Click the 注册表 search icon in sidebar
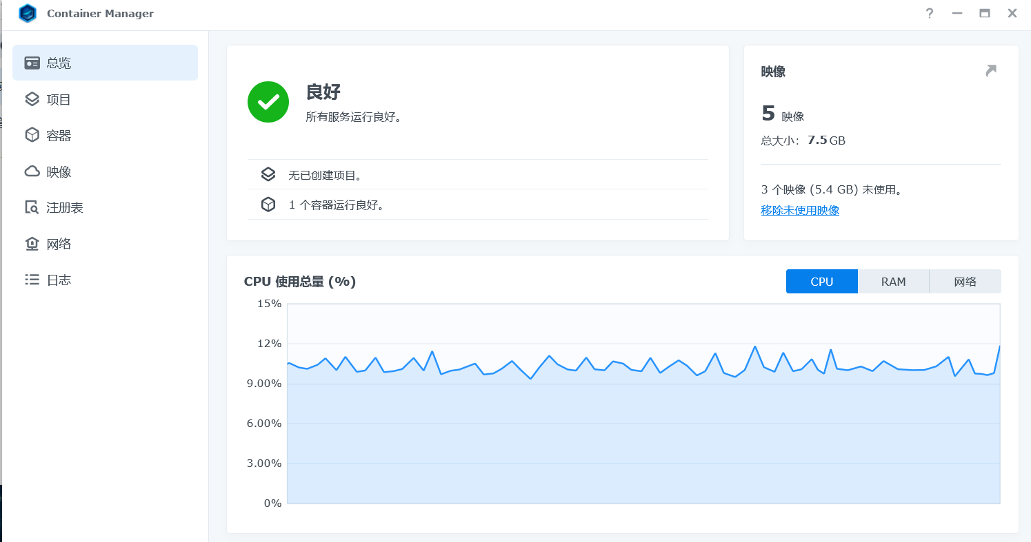 pyautogui.click(x=32, y=207)
